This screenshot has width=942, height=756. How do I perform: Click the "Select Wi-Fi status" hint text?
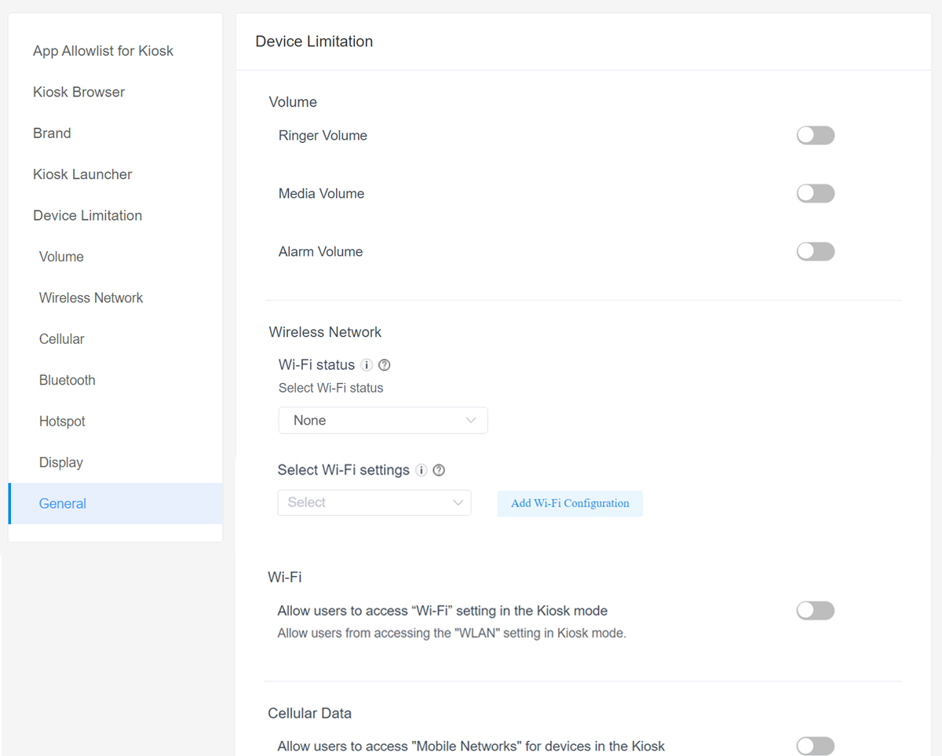[x=330, y=388]
